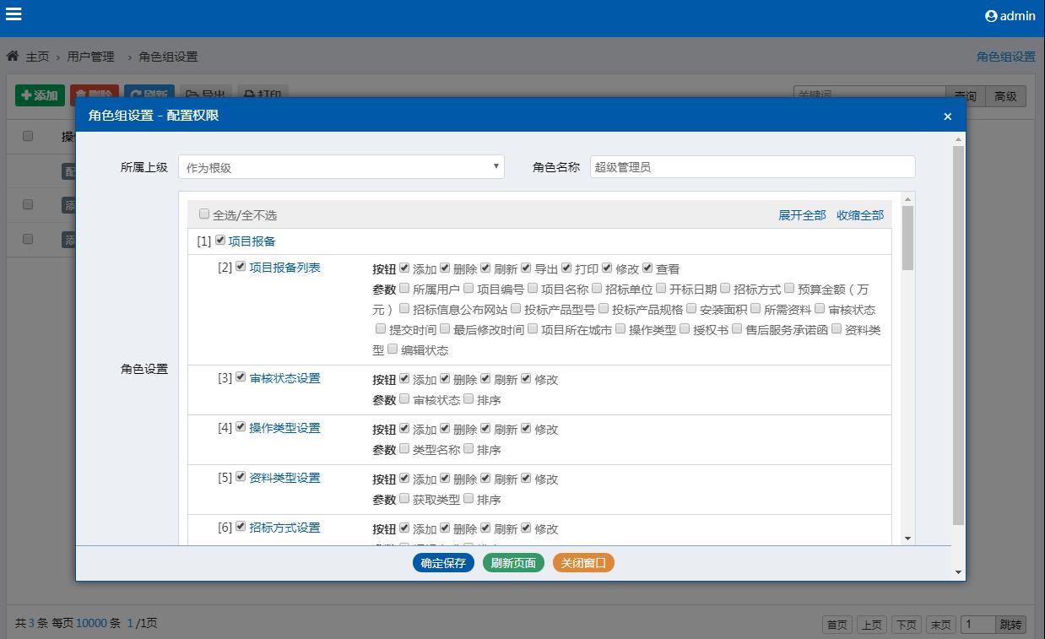1045x639 pixels.
Task: Uncheck 添加 button permission for 项目报备列表
Action: (x=404, y=268)
